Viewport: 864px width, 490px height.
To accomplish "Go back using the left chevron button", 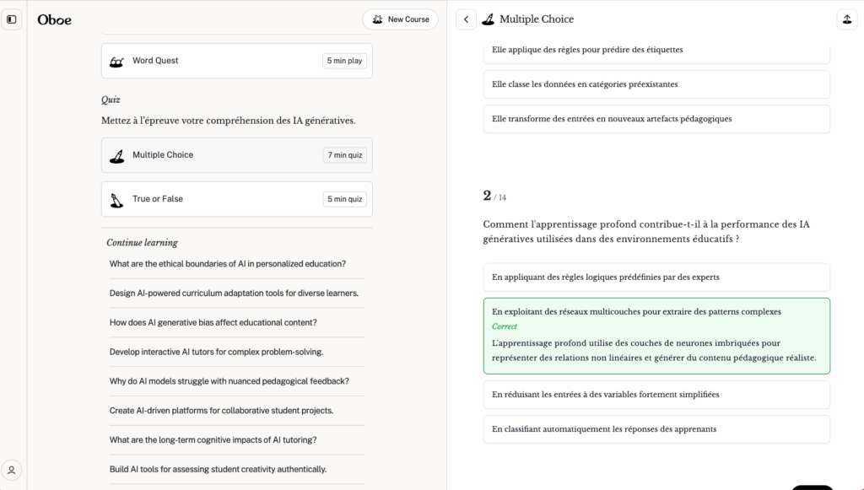I will 466,19.
